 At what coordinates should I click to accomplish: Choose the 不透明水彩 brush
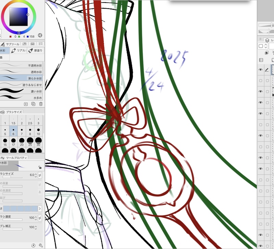click(x=21, y=66)
